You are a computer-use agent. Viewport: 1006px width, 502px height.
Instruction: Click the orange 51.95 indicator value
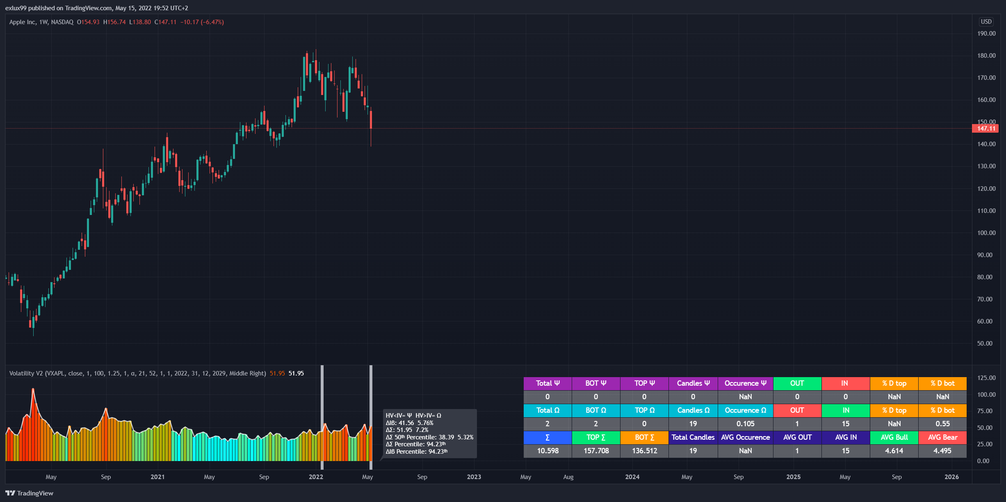point(277,373)
